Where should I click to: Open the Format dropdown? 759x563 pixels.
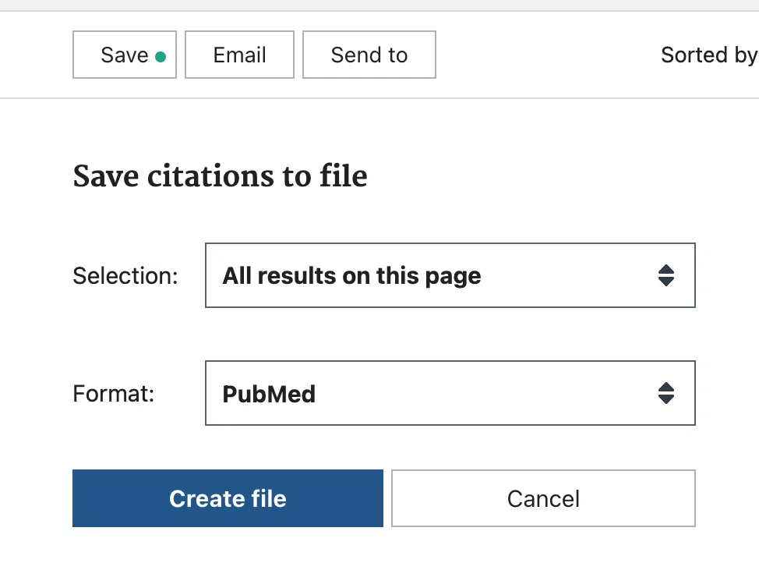450,393
